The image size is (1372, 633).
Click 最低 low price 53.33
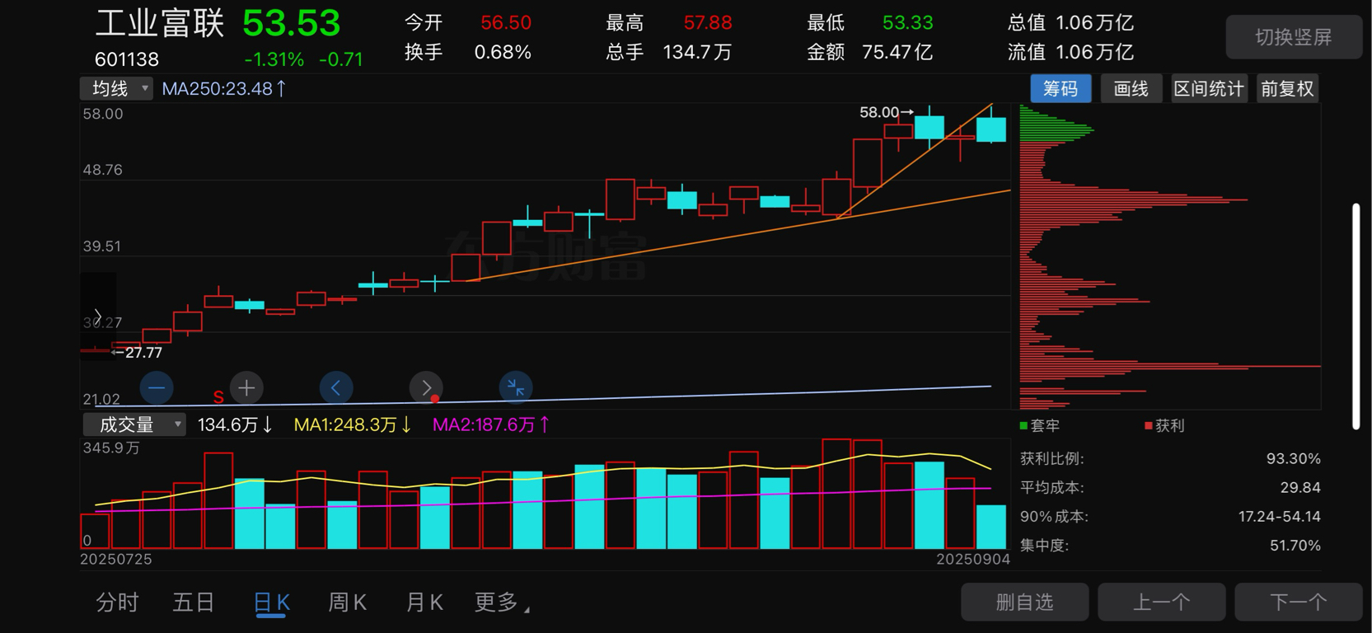pos(908,23)
